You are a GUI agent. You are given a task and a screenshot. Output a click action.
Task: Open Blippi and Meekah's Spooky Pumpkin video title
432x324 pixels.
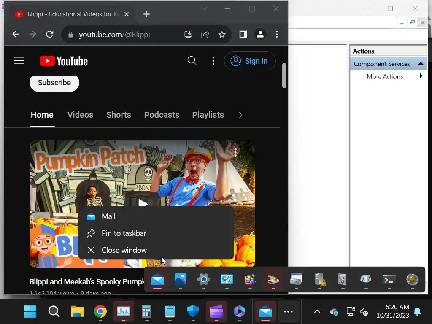(x=87, y=281)
